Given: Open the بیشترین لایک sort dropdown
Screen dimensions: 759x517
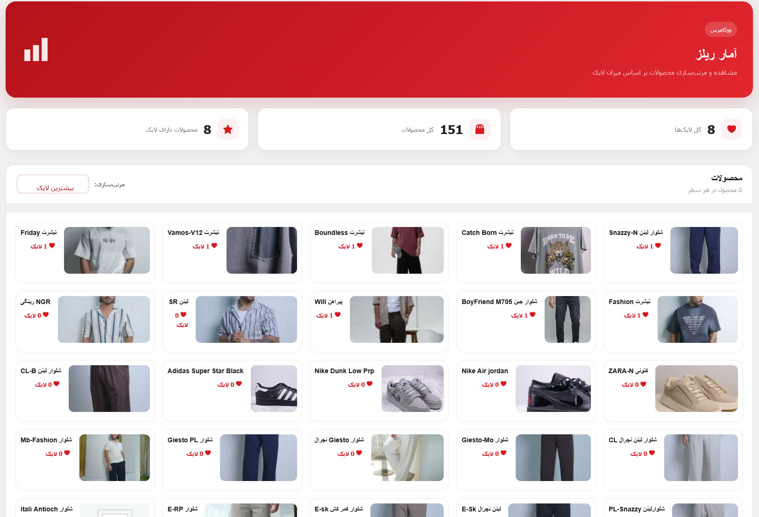Looking at the screenshot, I should pos(53,184).
